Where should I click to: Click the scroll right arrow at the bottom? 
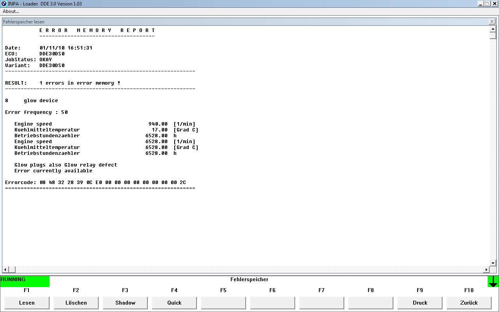click(486, 269)
